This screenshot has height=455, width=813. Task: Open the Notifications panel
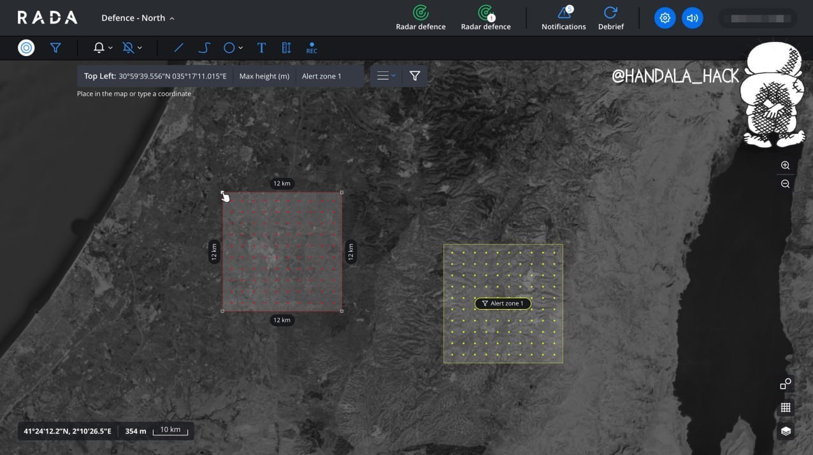pyautogui.click(x=563, y=18)
